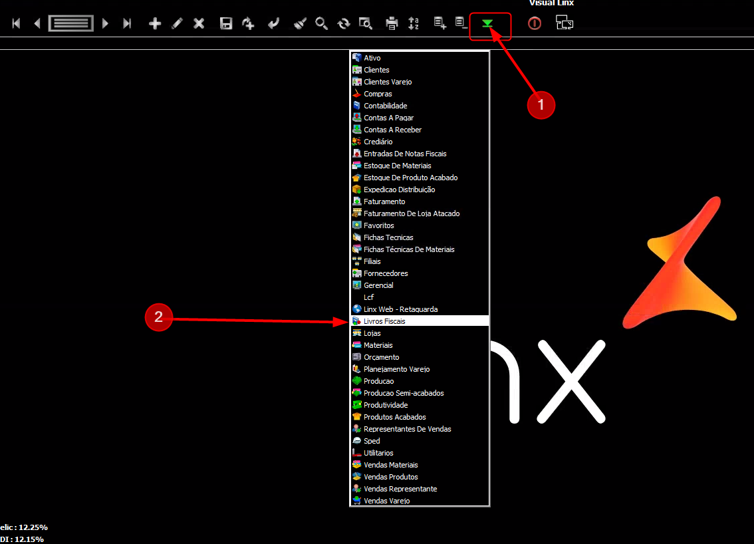This screenshot has width=754, height=544.
Task: Choose the Crediário entry
Action: 420,142
